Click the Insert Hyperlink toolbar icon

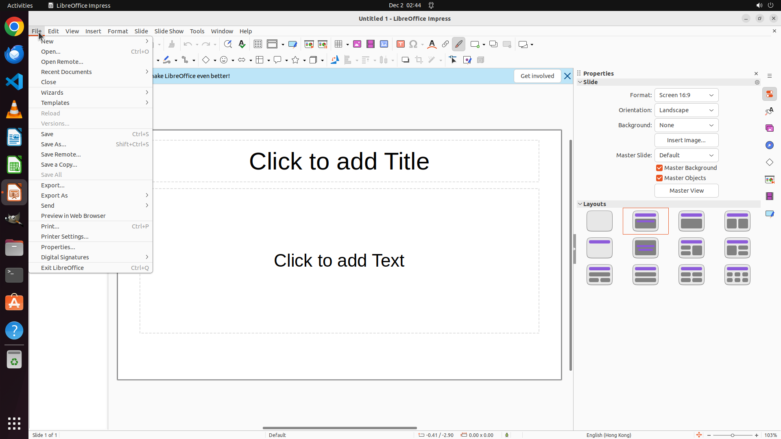point(445,44)
